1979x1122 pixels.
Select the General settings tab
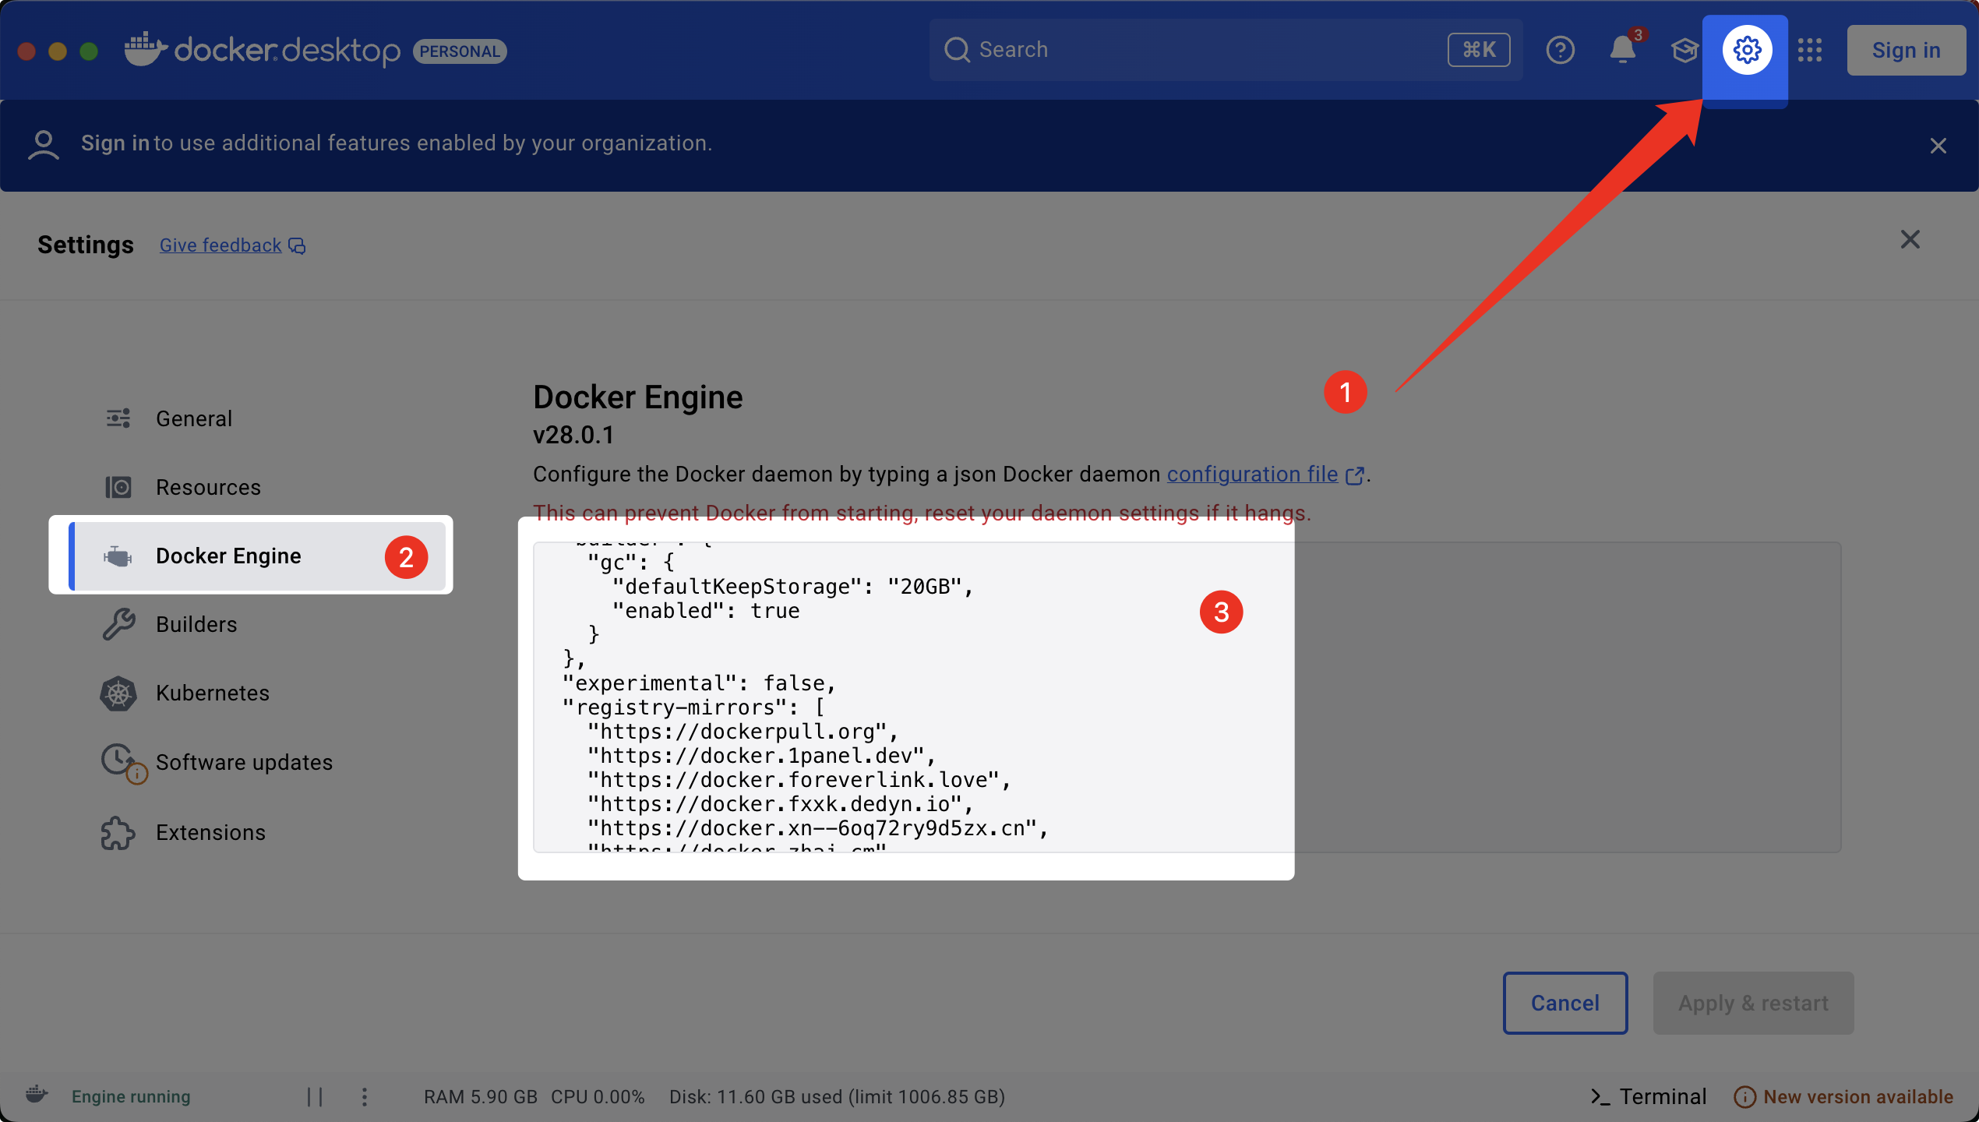coord(193,418)
